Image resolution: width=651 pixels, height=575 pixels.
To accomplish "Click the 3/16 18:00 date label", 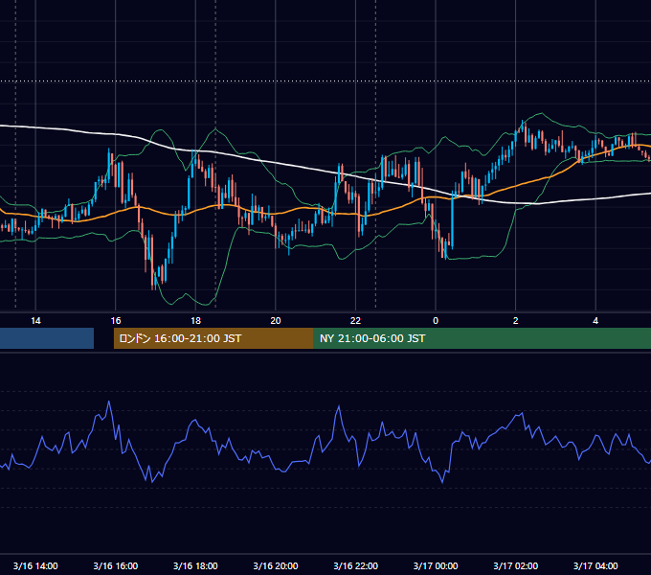I will coord(195,565).
